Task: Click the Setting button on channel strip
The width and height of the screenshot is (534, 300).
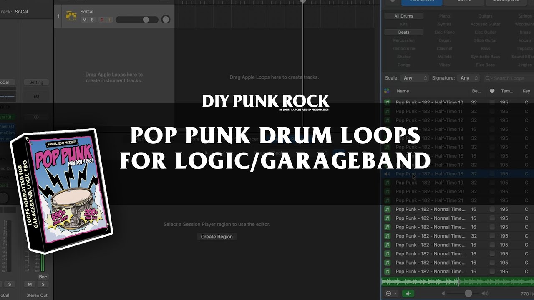Action: tap(36, 82)
